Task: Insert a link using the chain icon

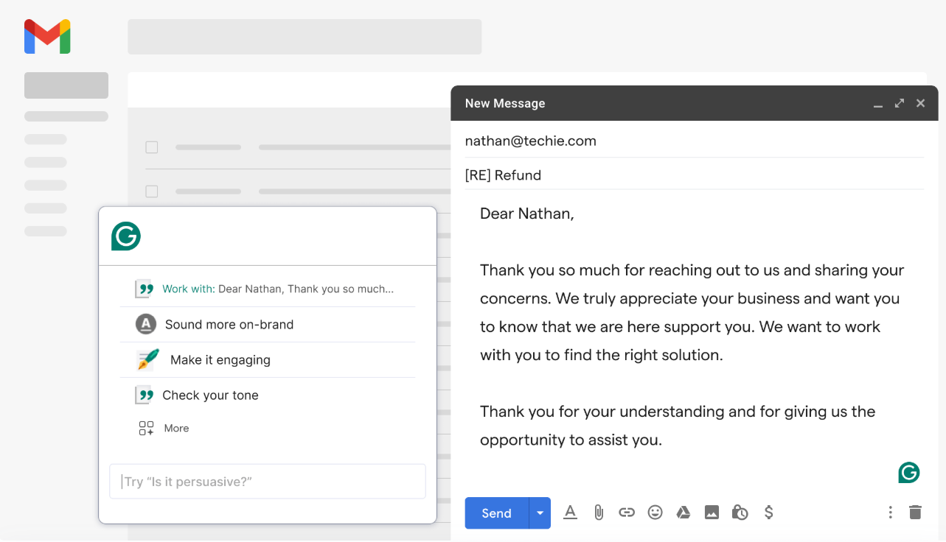Action: click(627, 513)
